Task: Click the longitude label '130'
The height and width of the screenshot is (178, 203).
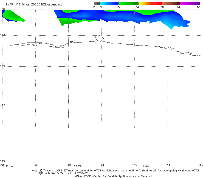Action: 68,165
